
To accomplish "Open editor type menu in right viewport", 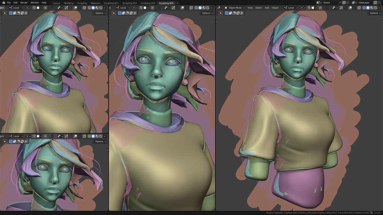I will point(220,8).
